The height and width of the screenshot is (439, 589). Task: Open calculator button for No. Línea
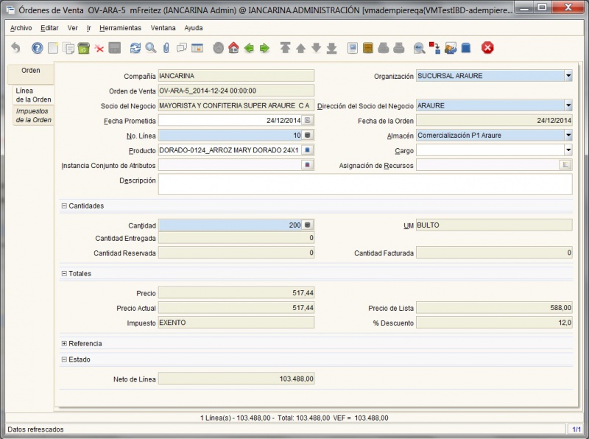coord(308,136)
